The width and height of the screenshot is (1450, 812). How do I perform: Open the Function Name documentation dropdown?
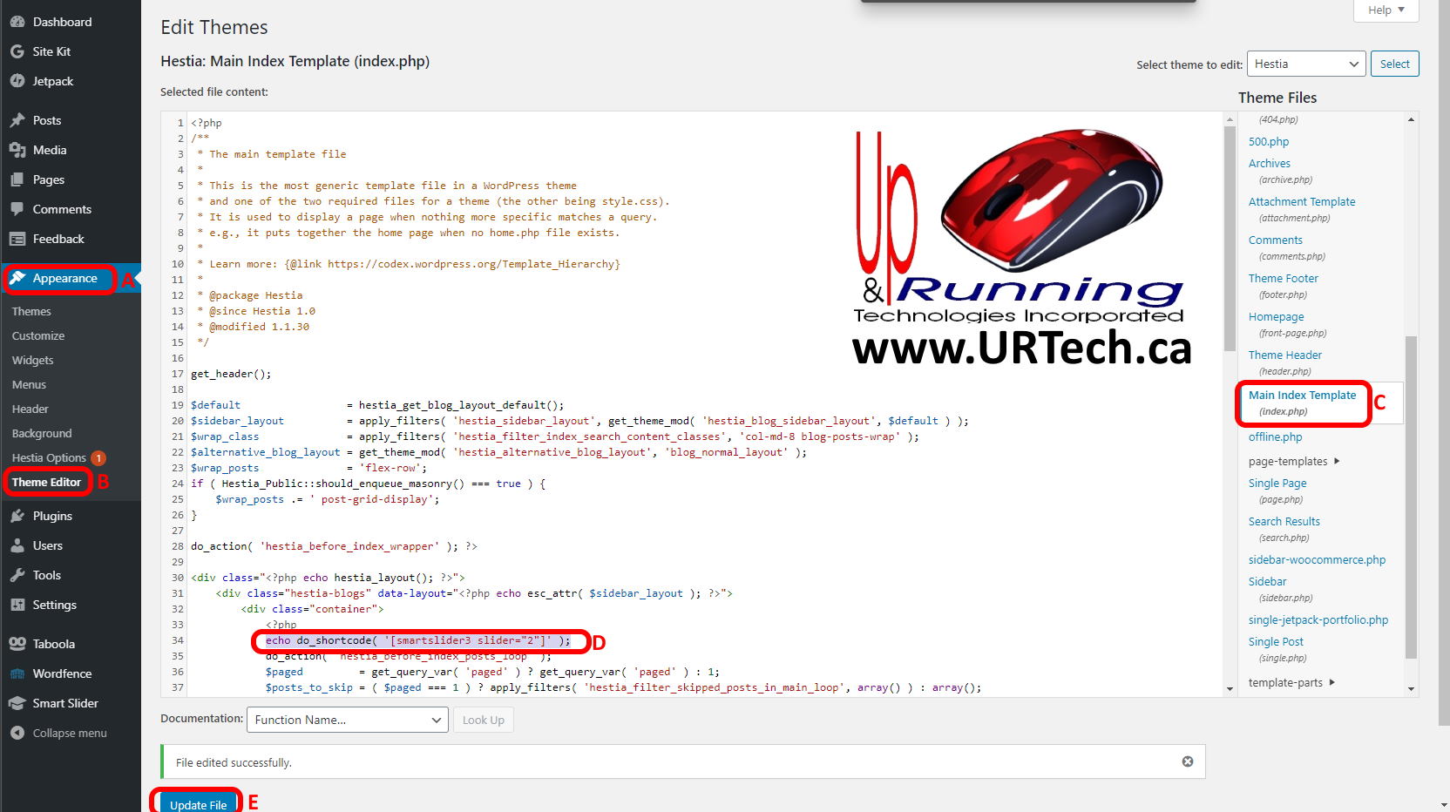346,719
